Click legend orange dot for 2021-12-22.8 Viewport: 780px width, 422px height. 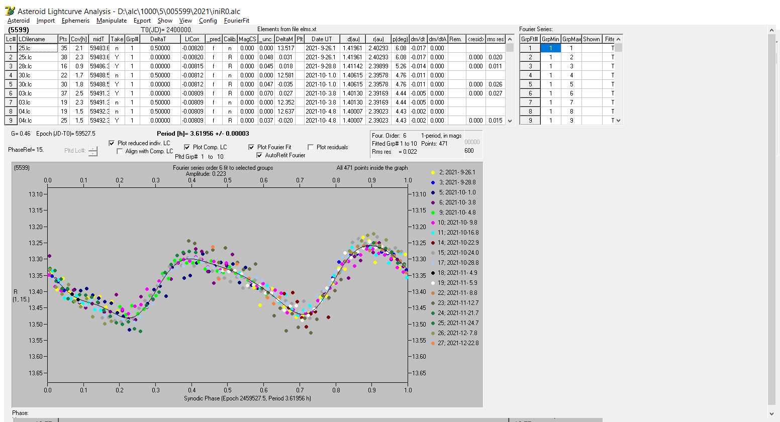point(433,343)
